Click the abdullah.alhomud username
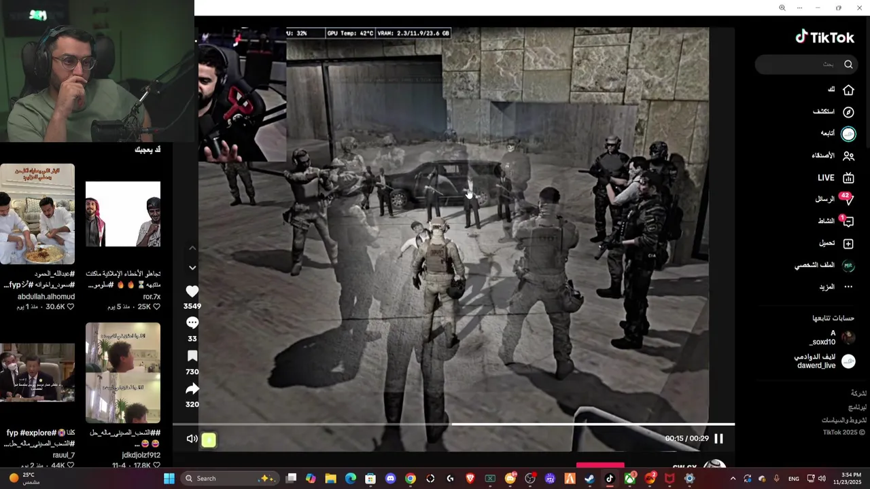Screen dimensions: 870x489 [x=46, y=297]
